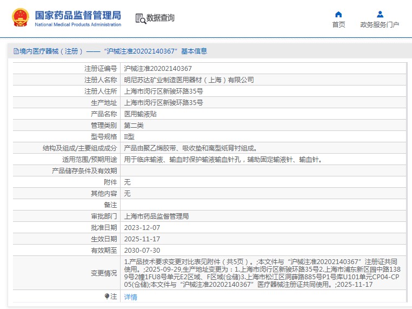
Task: Click 国家药品监督管理局 site title
Action: [x=78, y=15]
